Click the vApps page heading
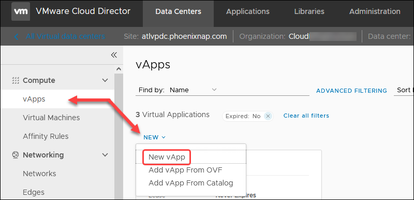Screen dimensions: 414x200 point(153,65)
